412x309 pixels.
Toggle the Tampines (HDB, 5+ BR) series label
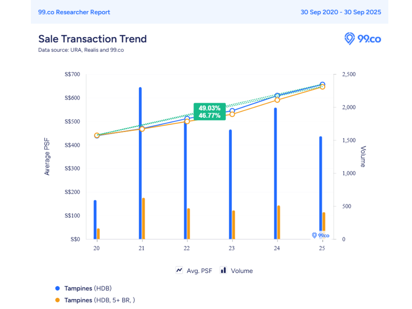(100, 300)
